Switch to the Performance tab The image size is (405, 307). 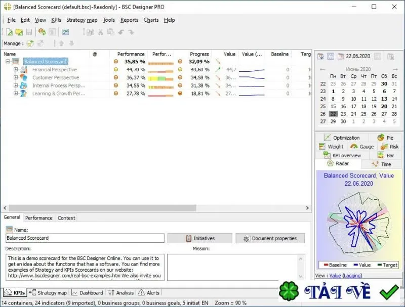[39, 218]
